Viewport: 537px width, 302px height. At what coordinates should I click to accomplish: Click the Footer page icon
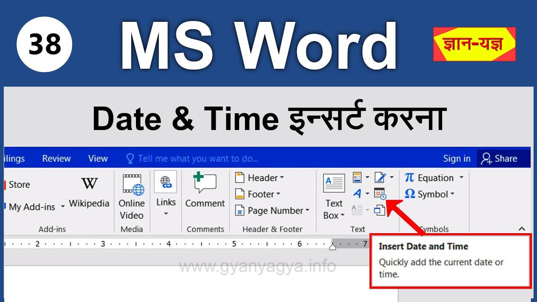[240, 194]
